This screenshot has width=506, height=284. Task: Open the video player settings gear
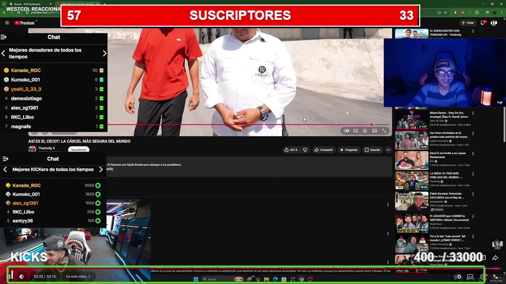click(365, 131)
